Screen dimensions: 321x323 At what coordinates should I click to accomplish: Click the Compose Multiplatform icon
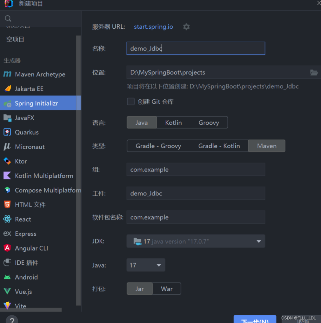pos(7,190)
